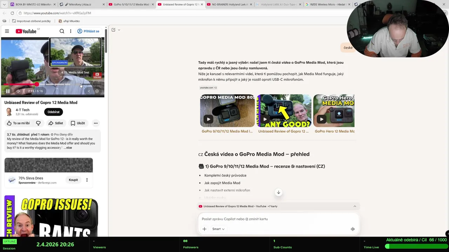Reload the page with refresh icon
The image size is (449, 252).
click(x=12, y=13)
